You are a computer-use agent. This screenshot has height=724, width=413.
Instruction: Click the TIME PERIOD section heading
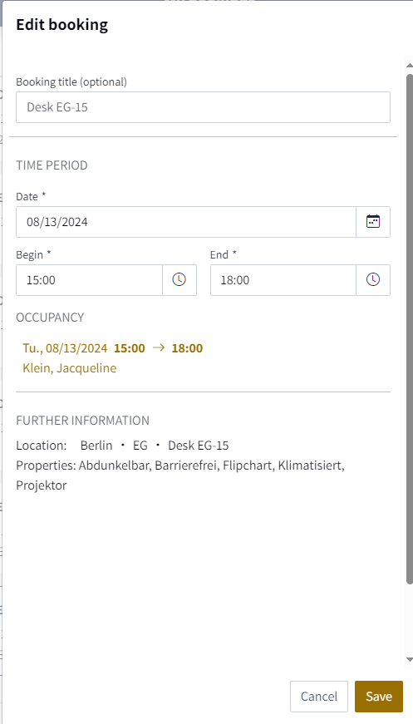point(52,165)
